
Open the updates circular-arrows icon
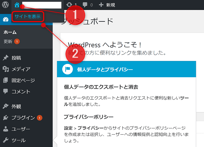point(69,5)
